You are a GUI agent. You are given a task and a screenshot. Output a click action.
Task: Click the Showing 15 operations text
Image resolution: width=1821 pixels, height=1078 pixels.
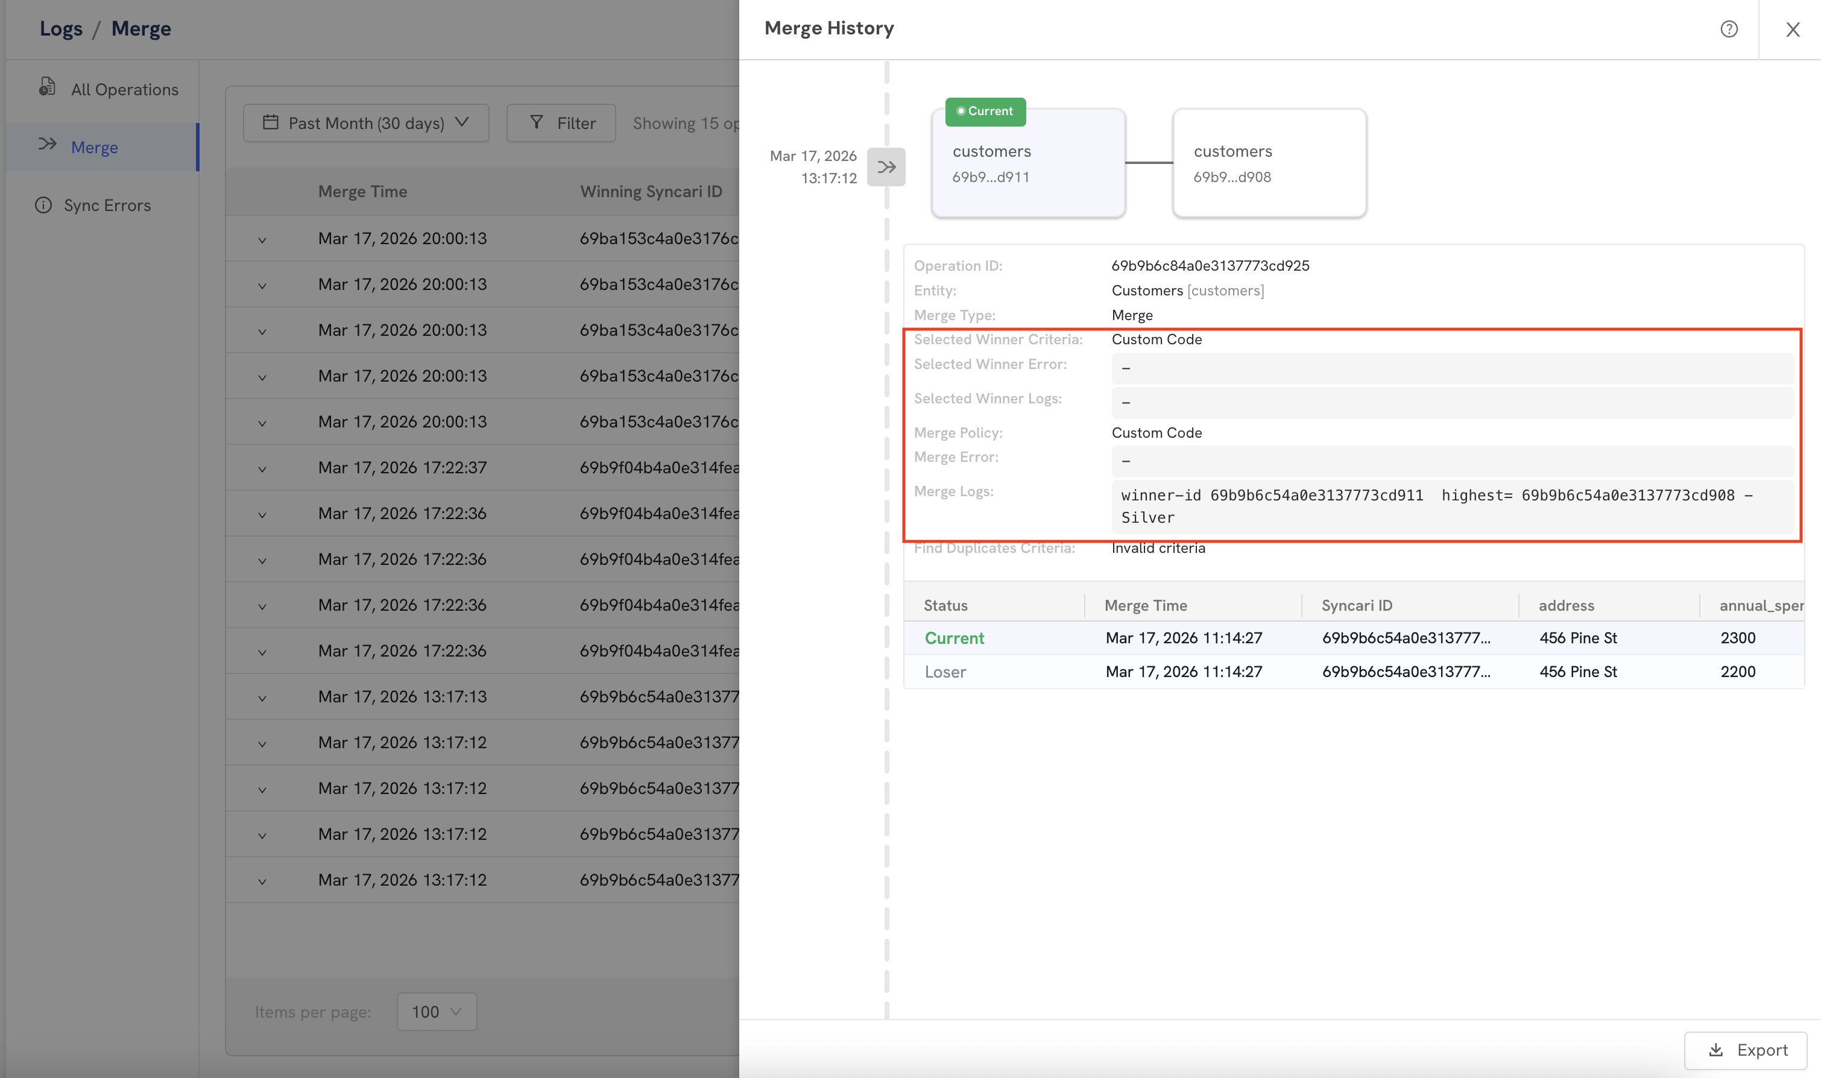point(686,123)
